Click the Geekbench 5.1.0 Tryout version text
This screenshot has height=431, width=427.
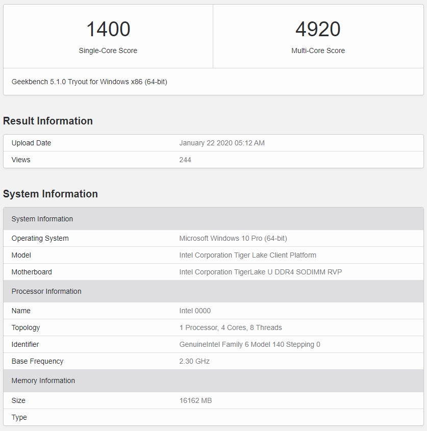89,82
